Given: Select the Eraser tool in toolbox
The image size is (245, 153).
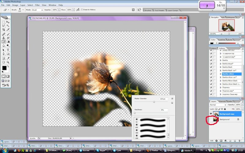Looking at the screenshot, I should (4, 42).
